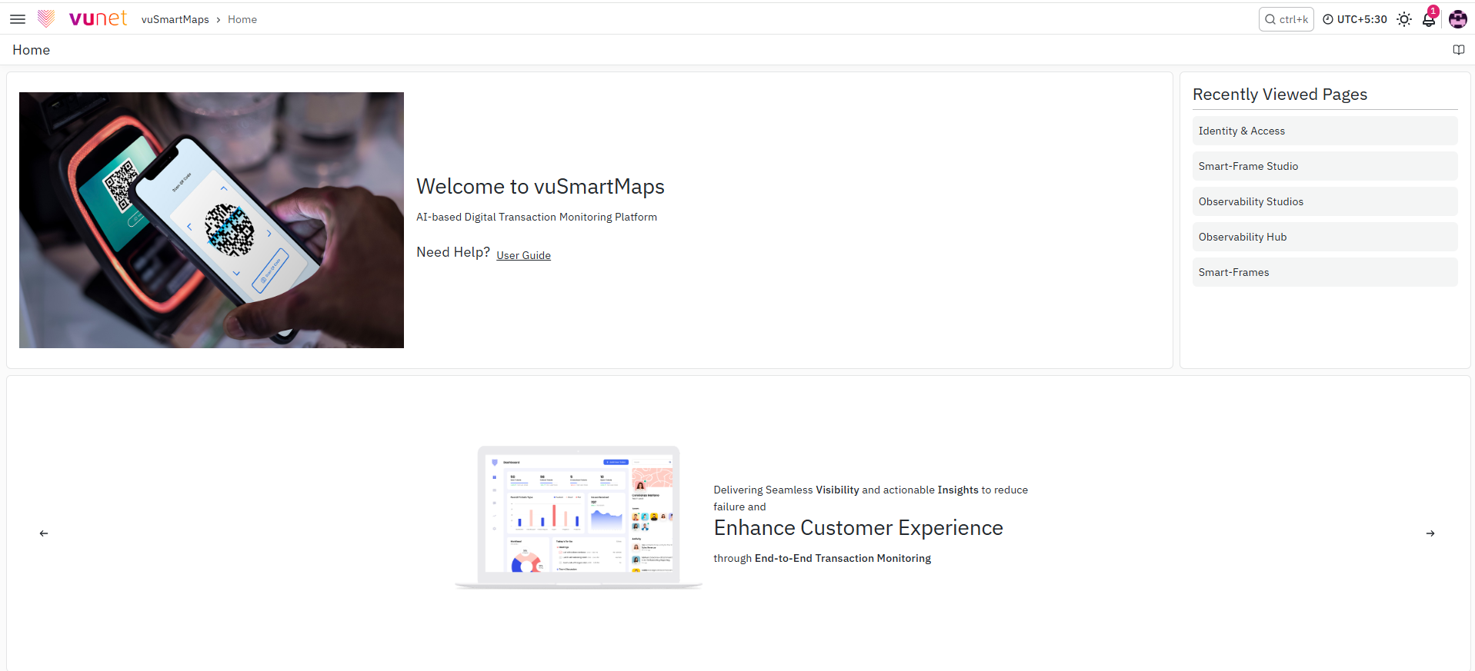The width and height of the screenshot is (1475, 671).
Task: Open Observability Studios recent page
Action: [x=1325, y=201]
